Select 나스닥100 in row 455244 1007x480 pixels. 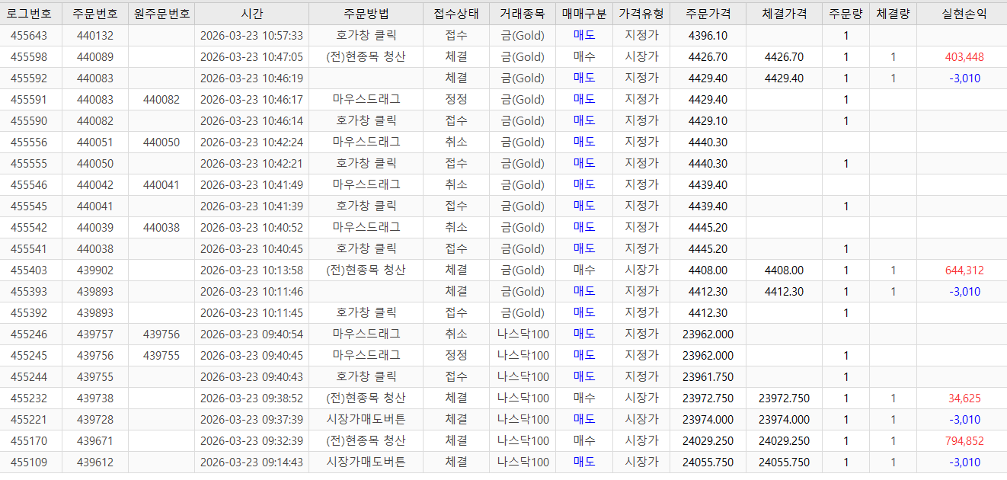(523, 376)
